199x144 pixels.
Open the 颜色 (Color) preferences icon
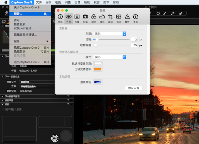click(94, 18)
